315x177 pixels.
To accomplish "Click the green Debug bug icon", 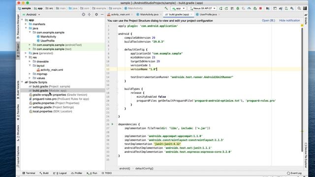I will [x=238, y=8].
